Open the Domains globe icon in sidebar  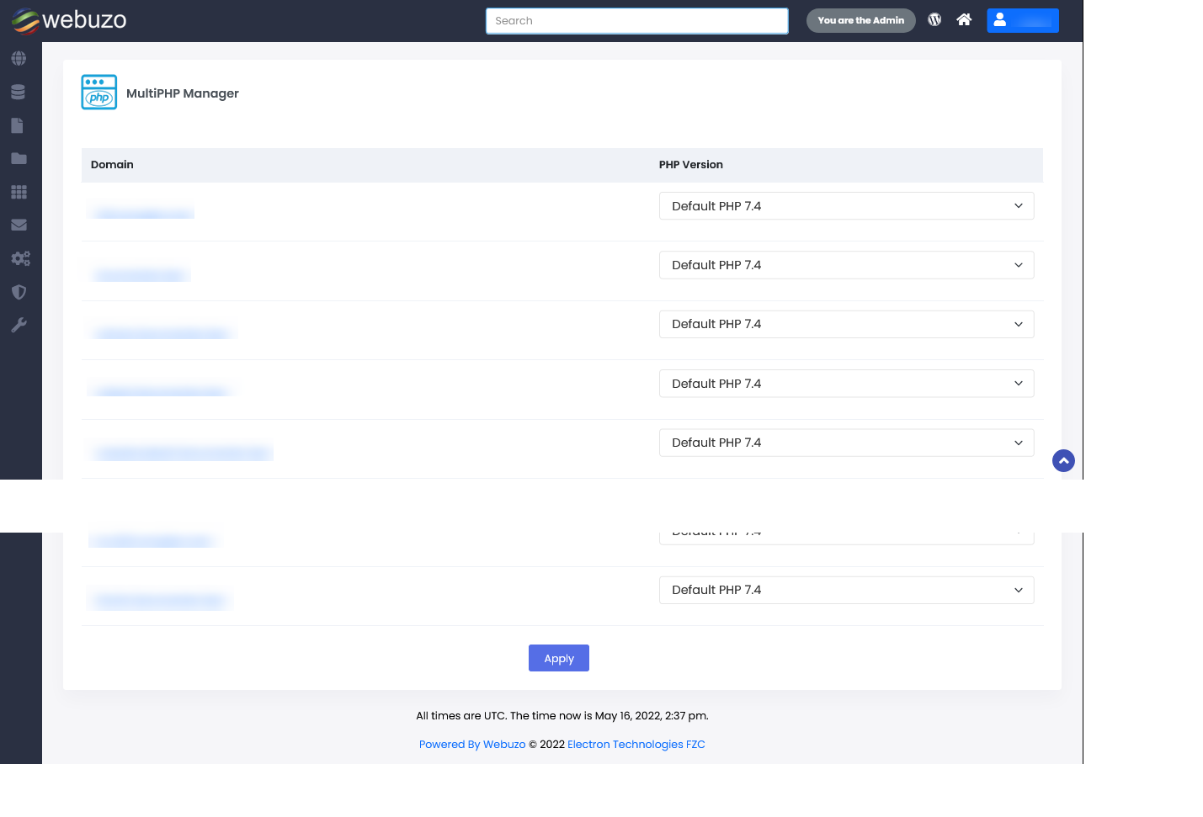[19, 59]
